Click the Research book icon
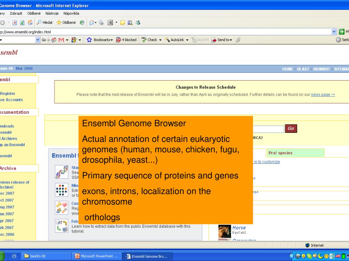 (x=130, y=22)
